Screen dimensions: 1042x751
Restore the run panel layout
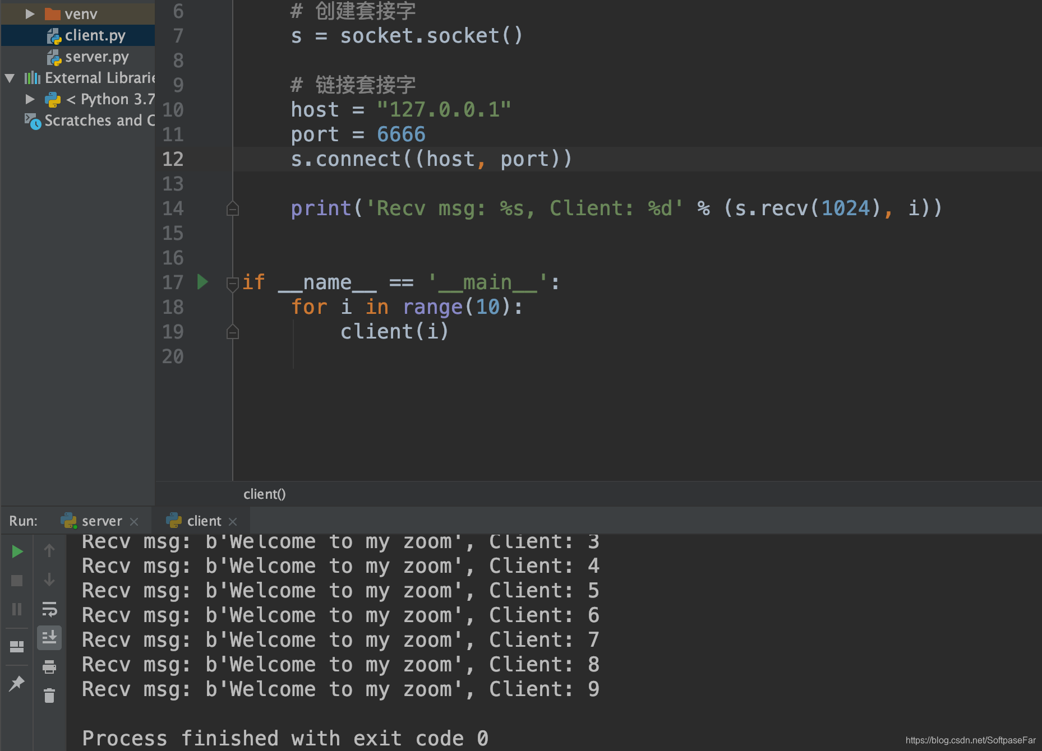coord(17,646)
